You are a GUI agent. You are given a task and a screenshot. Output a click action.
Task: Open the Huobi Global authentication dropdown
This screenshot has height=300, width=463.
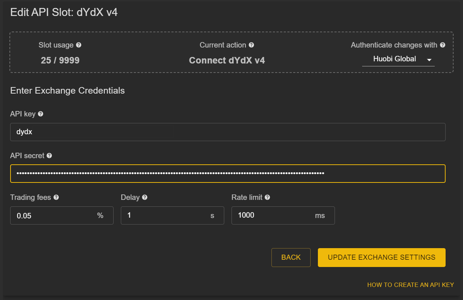tap(398, 59)
